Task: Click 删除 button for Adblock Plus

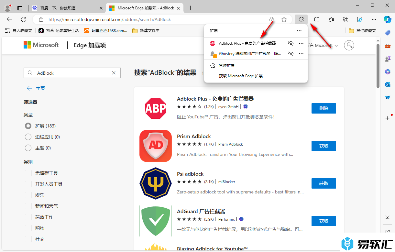Action: (x=324, y=108)
